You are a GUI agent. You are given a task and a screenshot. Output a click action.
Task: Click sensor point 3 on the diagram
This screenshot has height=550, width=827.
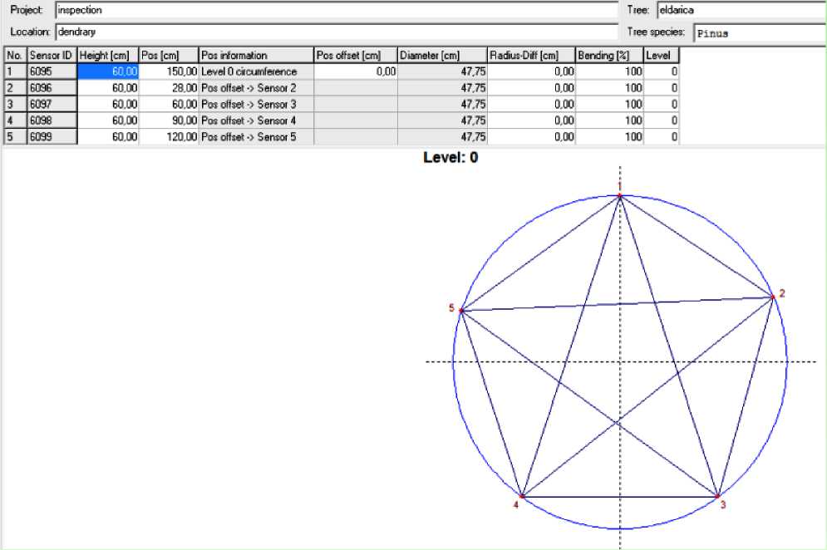pos(718,496)
